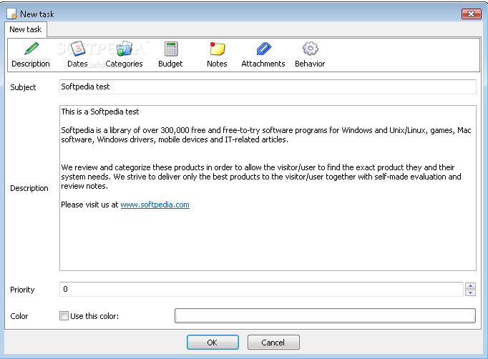Image resolution: width=488 pixels, height=359 pixels.
Task: Click the Behavior label in the toolbar
Action: 310,64
